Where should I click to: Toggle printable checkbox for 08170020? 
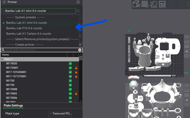70,64
